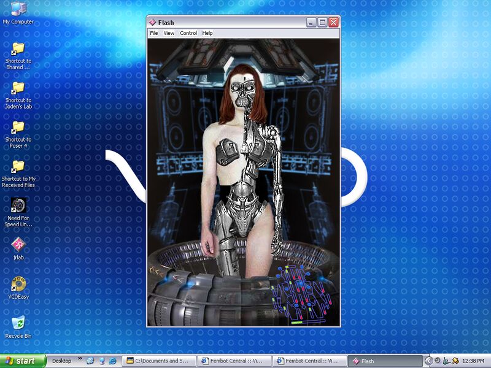Expand the Desktop toolbar chevron in taskbar
The image size is (491, 368).
pyautogui.click(x=79, y=359)
